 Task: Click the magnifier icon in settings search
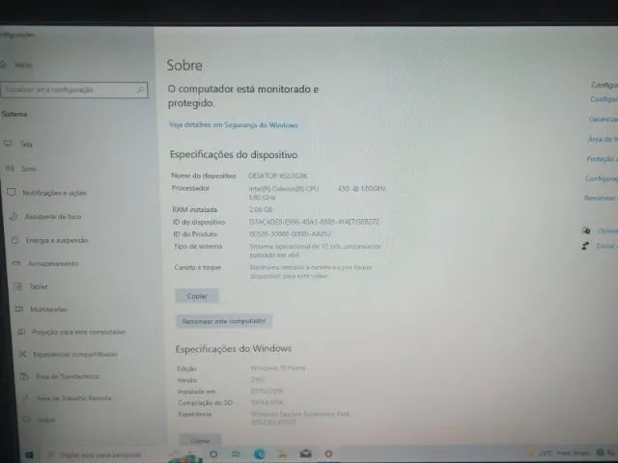click(x=140, y=90)
